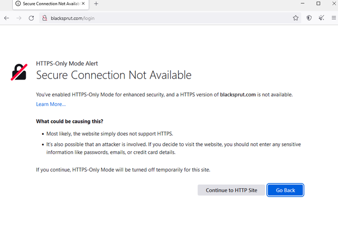The image size is (338, 225).
Task: Select the Secure Connection Not Available tab
Action: click(x=51, y=4)
